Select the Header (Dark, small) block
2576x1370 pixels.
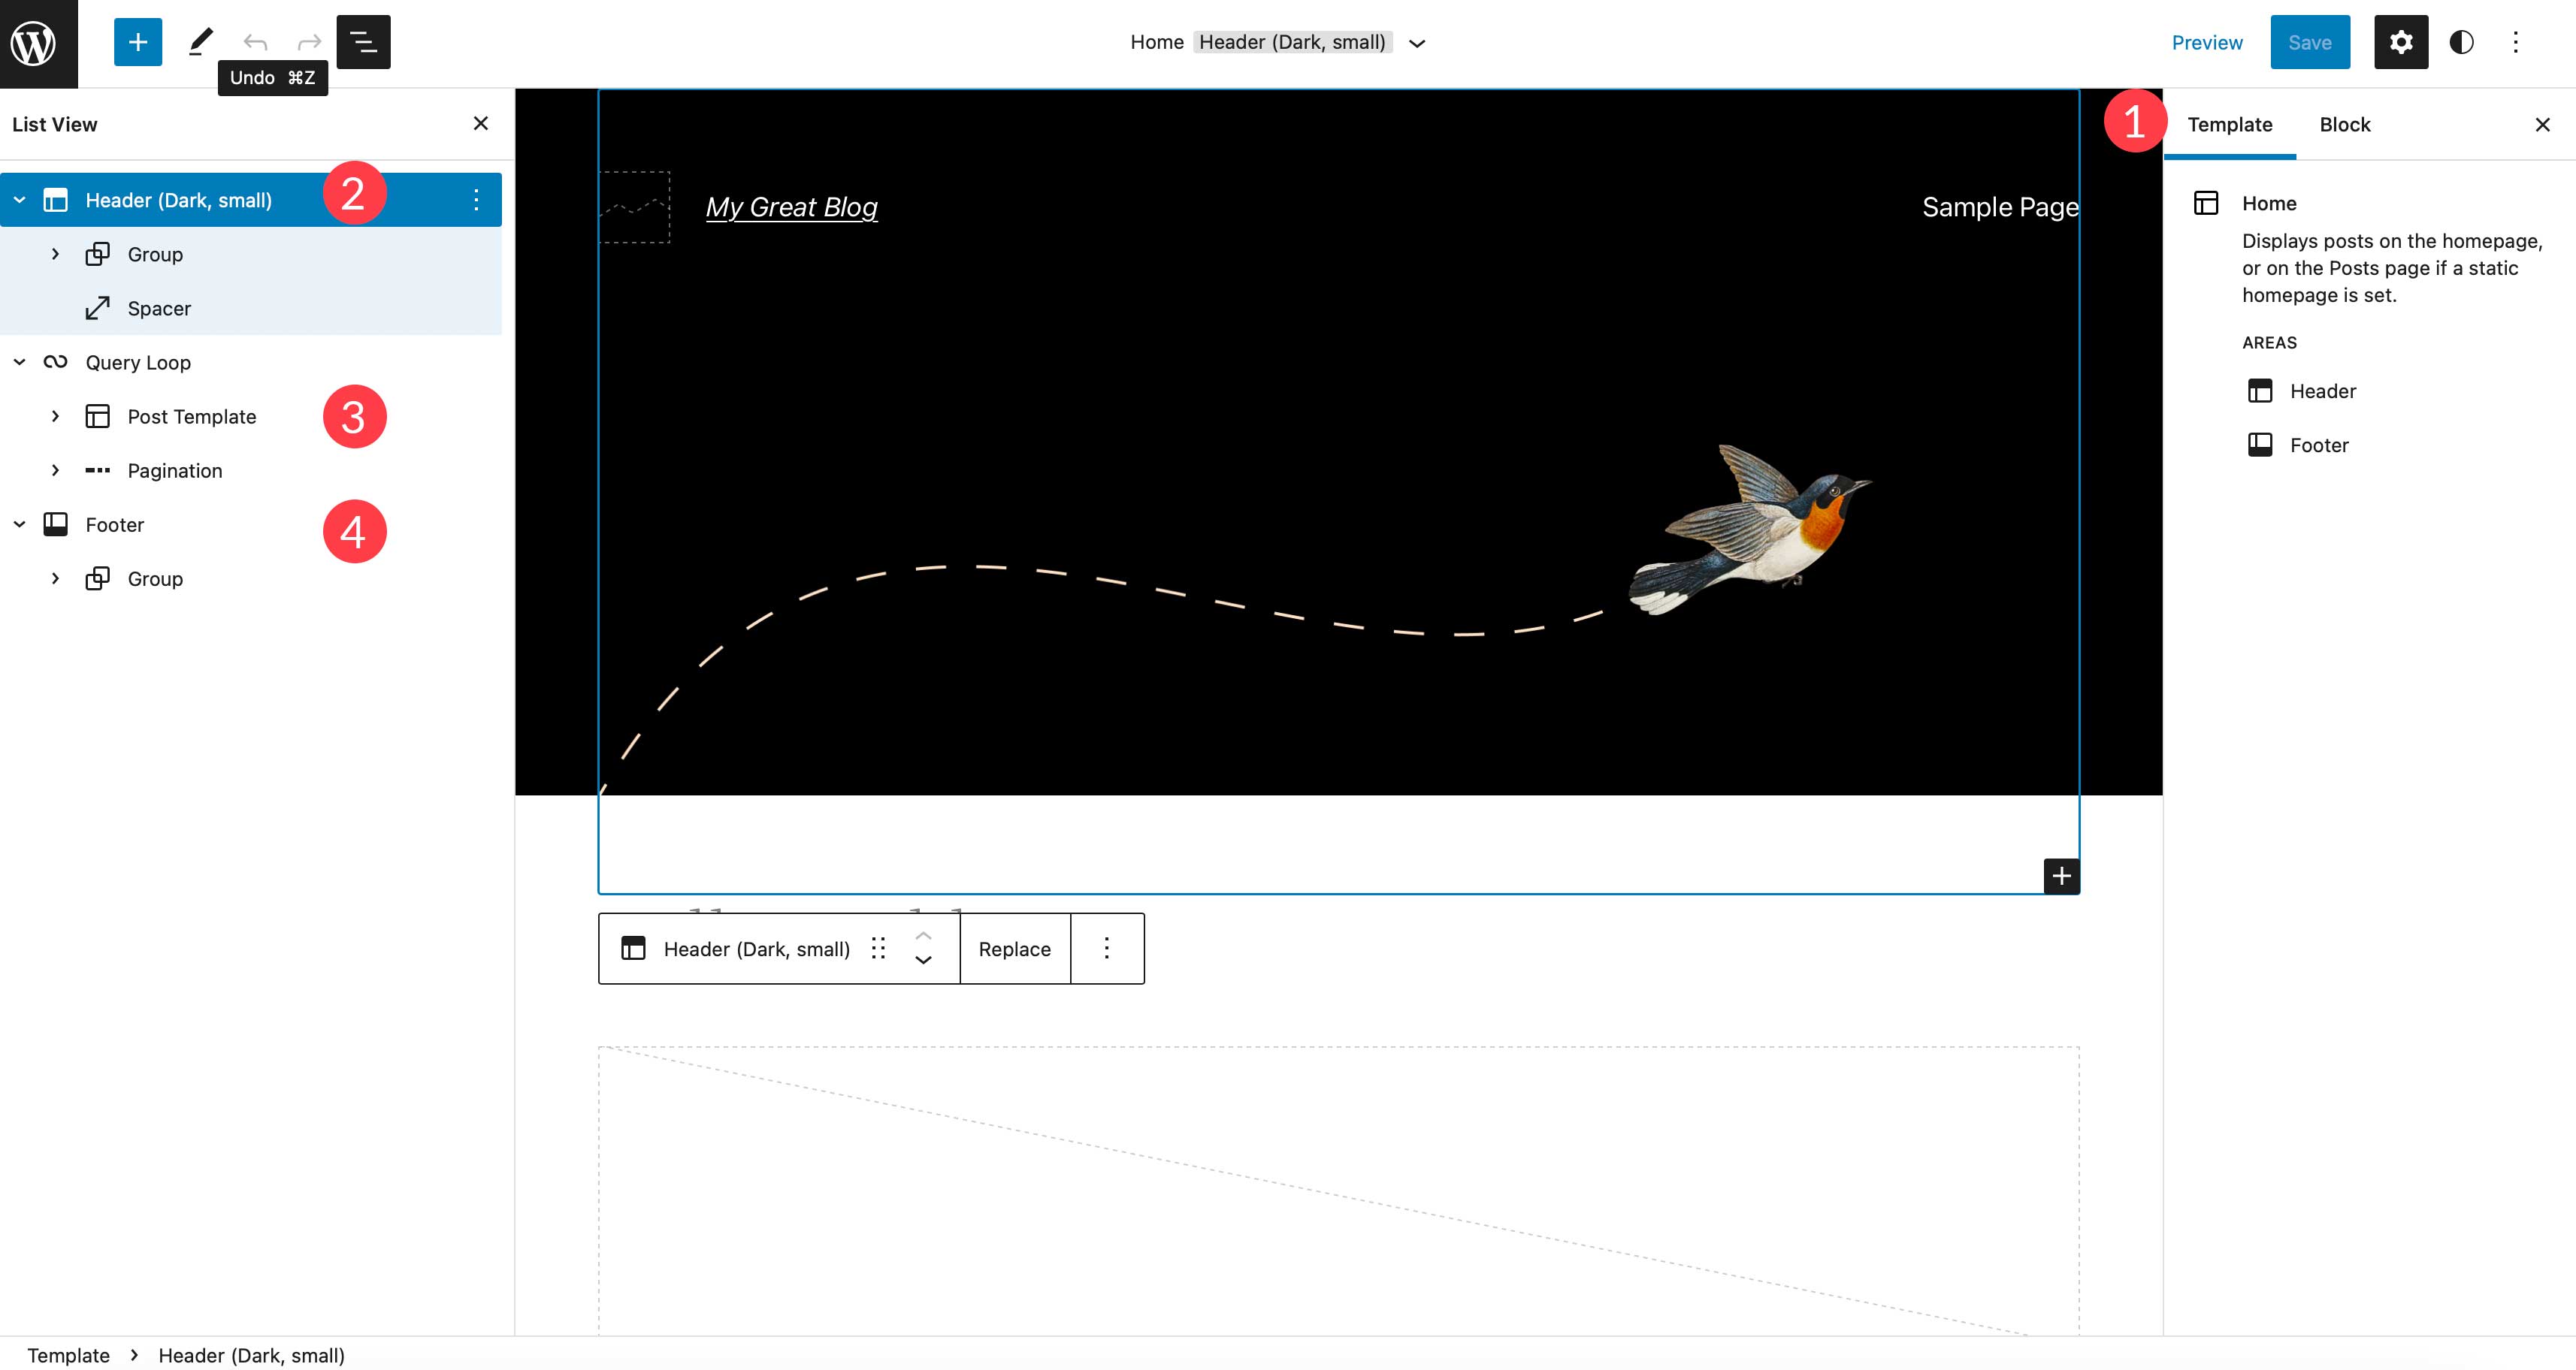click(179, 199)
